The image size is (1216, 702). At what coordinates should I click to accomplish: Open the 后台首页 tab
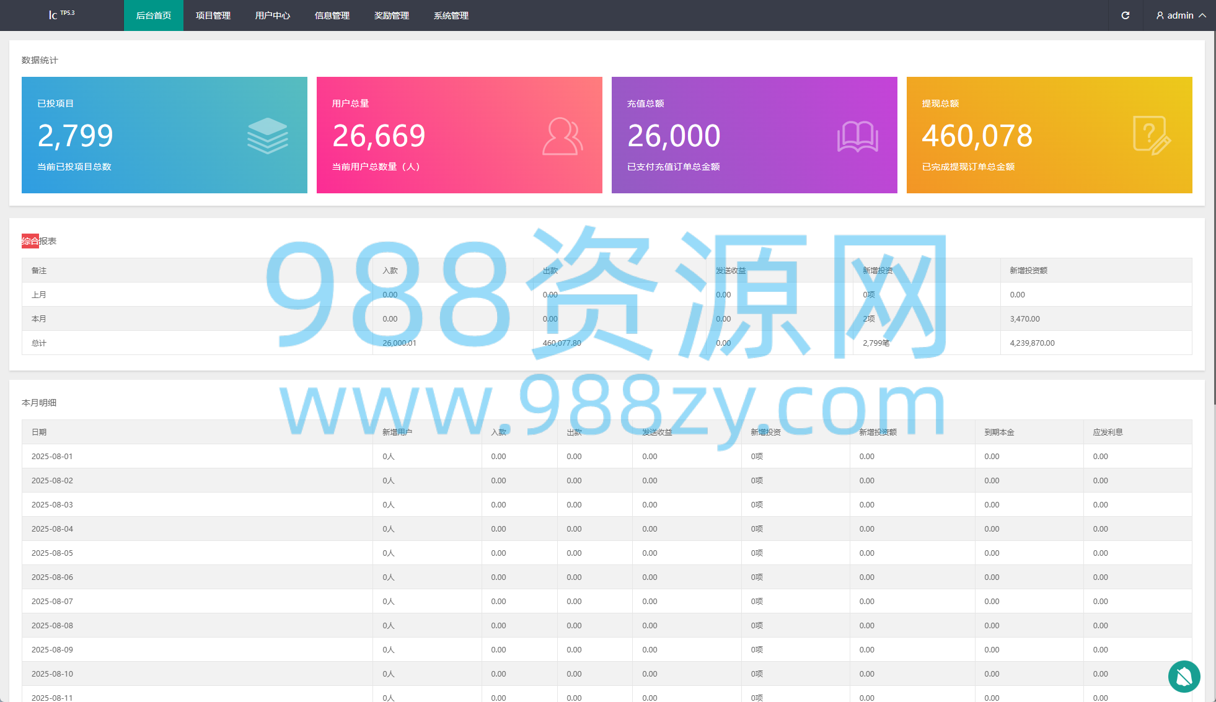pyautogui.click(x=154, y=15)
